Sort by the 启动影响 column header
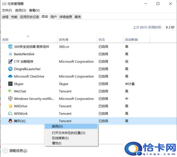The image size is (177, 157). (137, 40)
